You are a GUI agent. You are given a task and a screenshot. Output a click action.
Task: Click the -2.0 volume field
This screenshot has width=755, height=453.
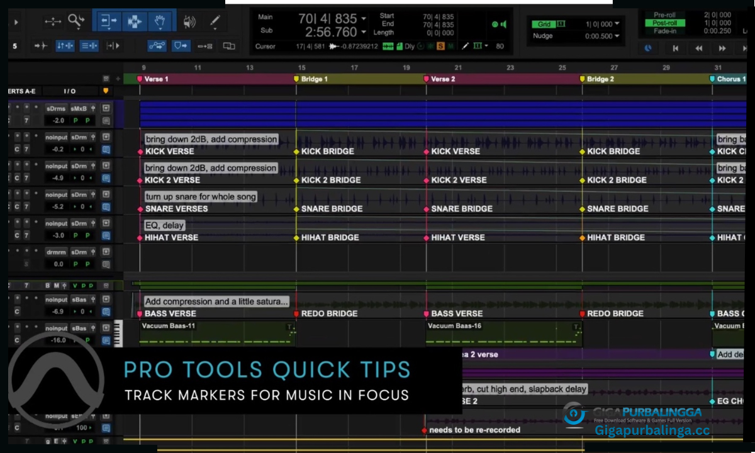tap(58, 121)
